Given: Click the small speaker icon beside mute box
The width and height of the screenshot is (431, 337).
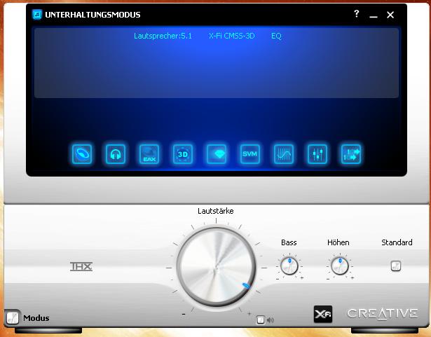Looking at the screenshot, I should coord(271,320).
